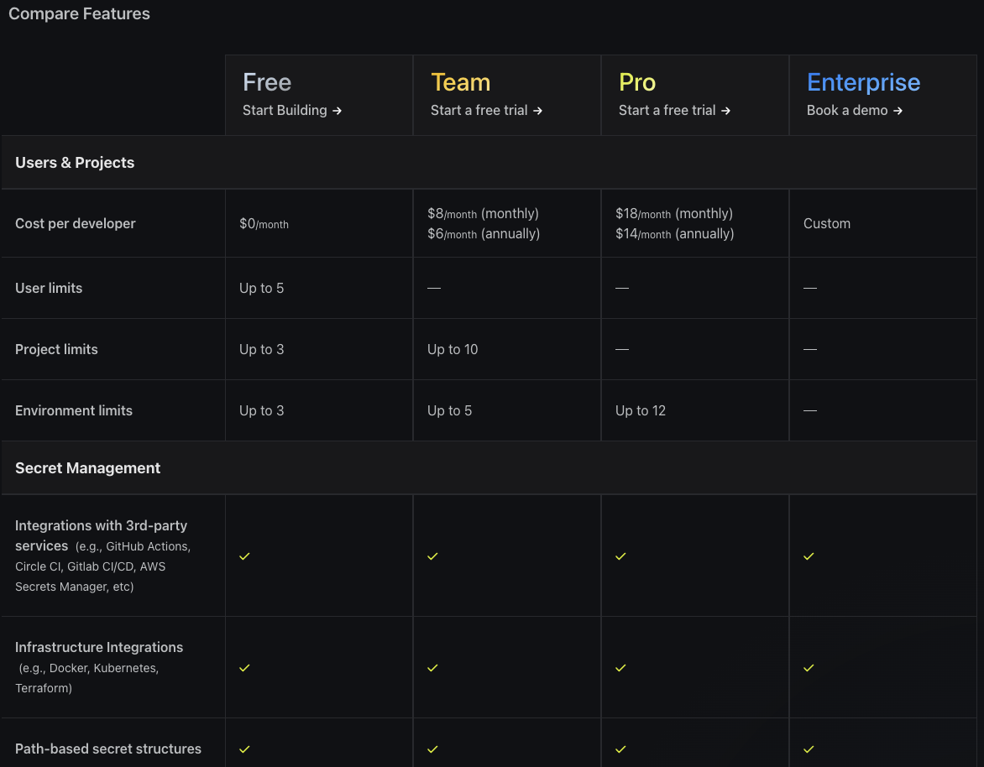Click the Infrastructure Integrations label
This screenshot has width=984, height=767.
click(99, 647)
